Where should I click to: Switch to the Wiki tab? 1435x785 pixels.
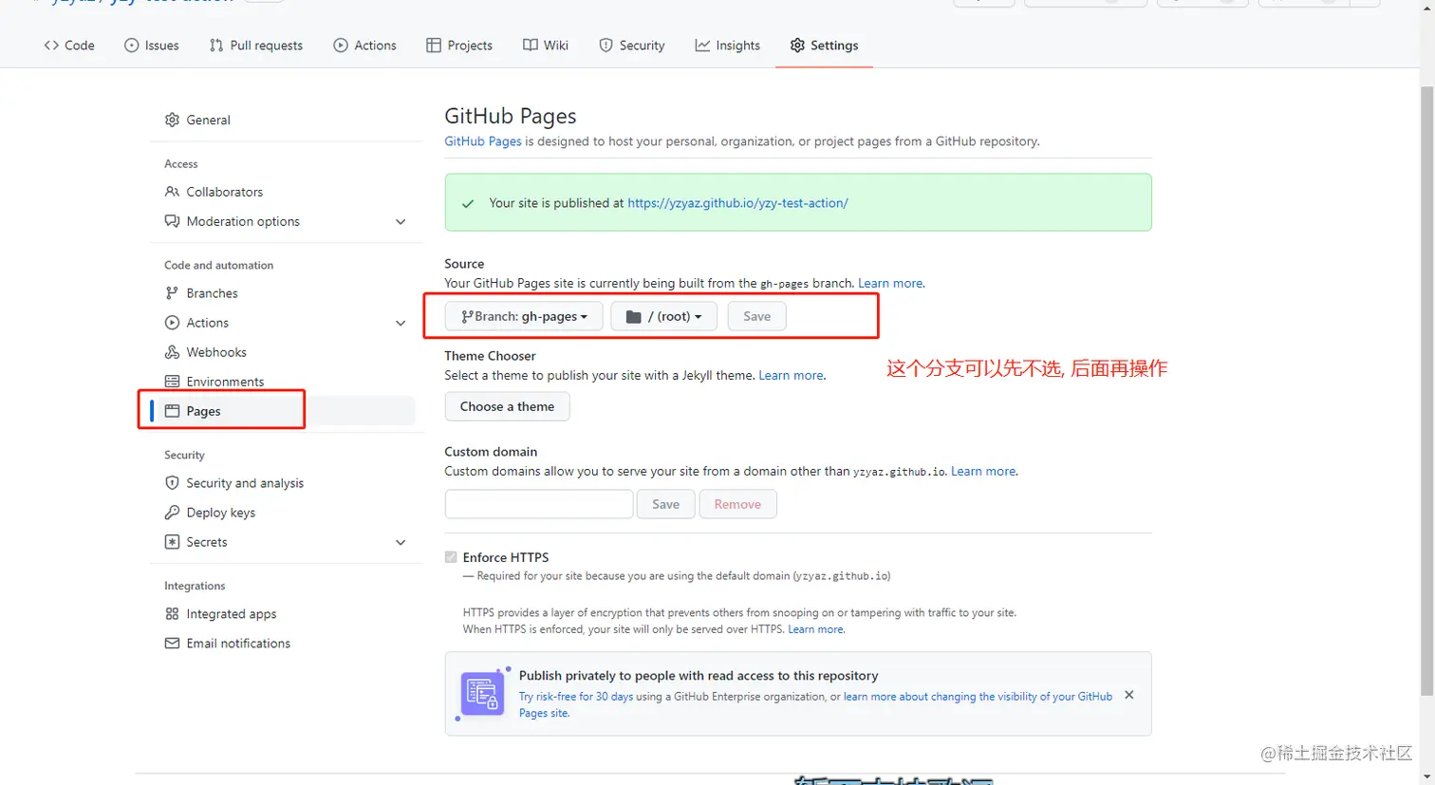546,46
